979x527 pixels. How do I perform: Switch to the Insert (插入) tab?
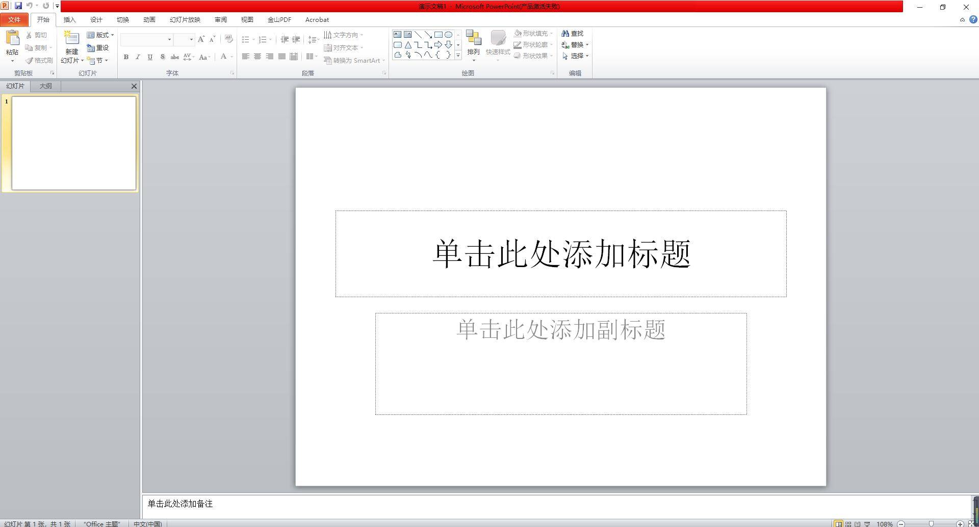point(69,19)
